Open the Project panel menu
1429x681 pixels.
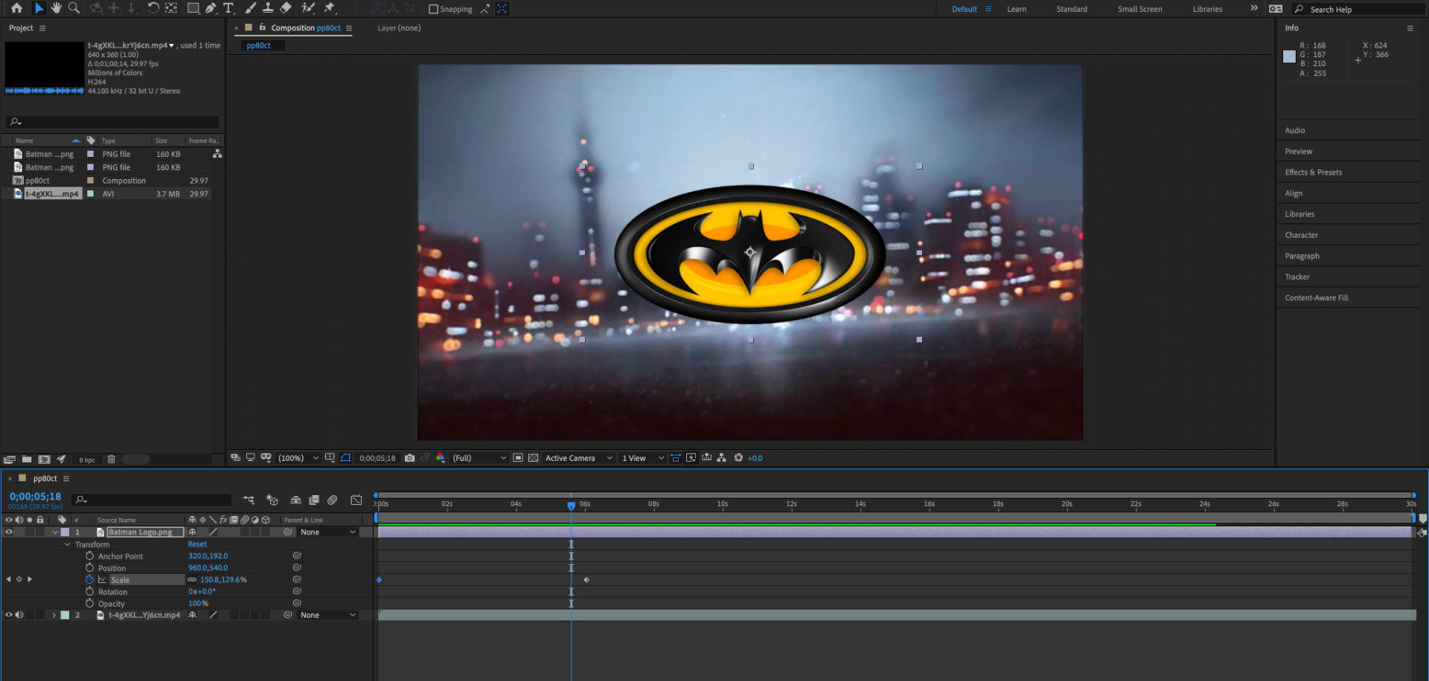point(42,28)
